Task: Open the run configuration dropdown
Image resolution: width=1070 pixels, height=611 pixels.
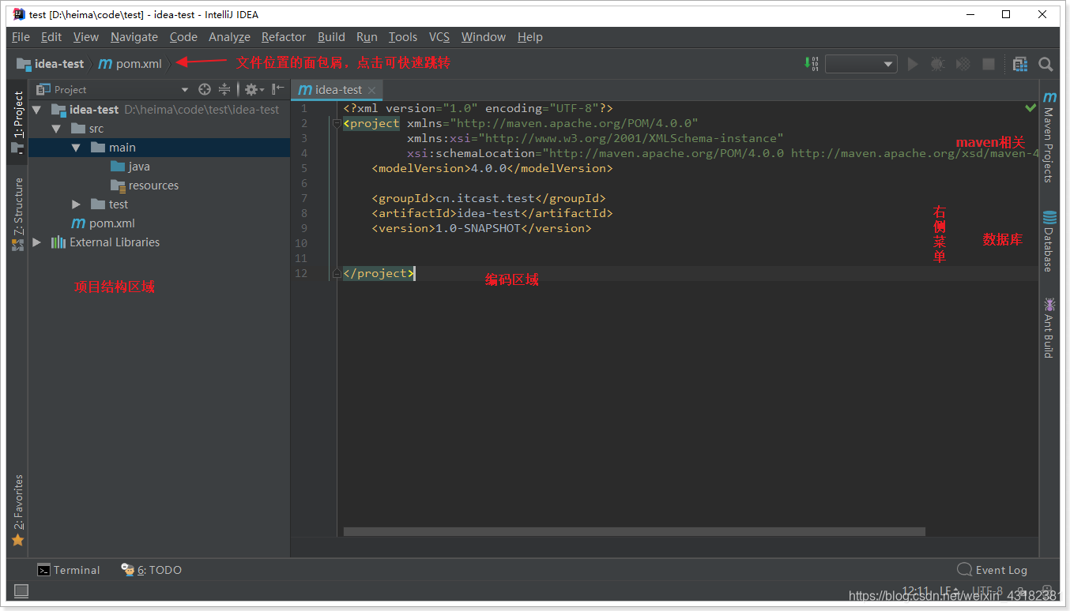Action: coord(861,64)
